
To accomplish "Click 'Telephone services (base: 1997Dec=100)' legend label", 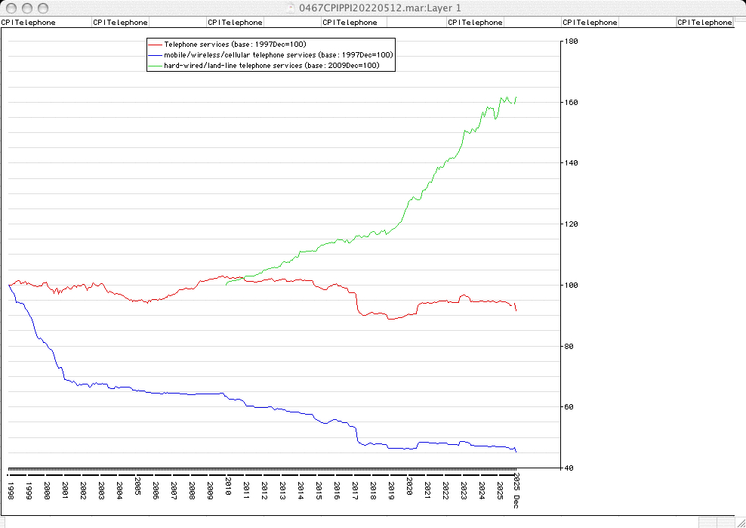I will click(x=235, y=45).
